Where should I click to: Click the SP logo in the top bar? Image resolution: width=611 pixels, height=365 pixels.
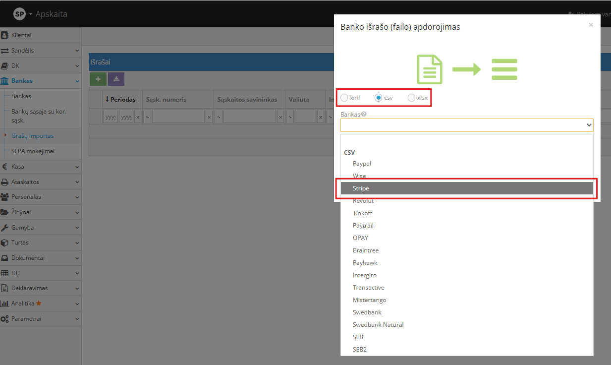point(20,14)
